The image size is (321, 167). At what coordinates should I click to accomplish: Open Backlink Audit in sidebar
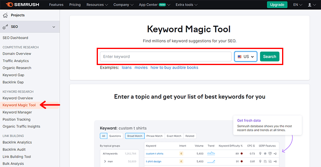coord(14,150)
